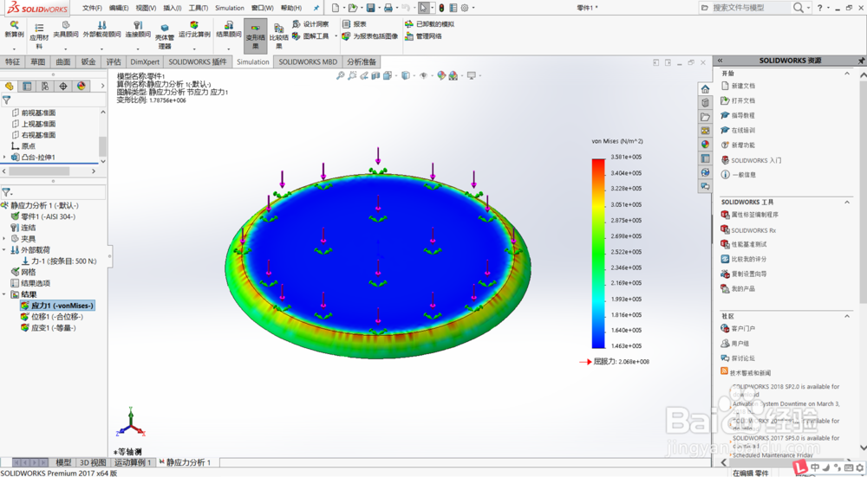Image resolution: width=867 pixels, height=477 pixels.
Task: Click 新建文档 link in resources panel
Action: point(743,86)
